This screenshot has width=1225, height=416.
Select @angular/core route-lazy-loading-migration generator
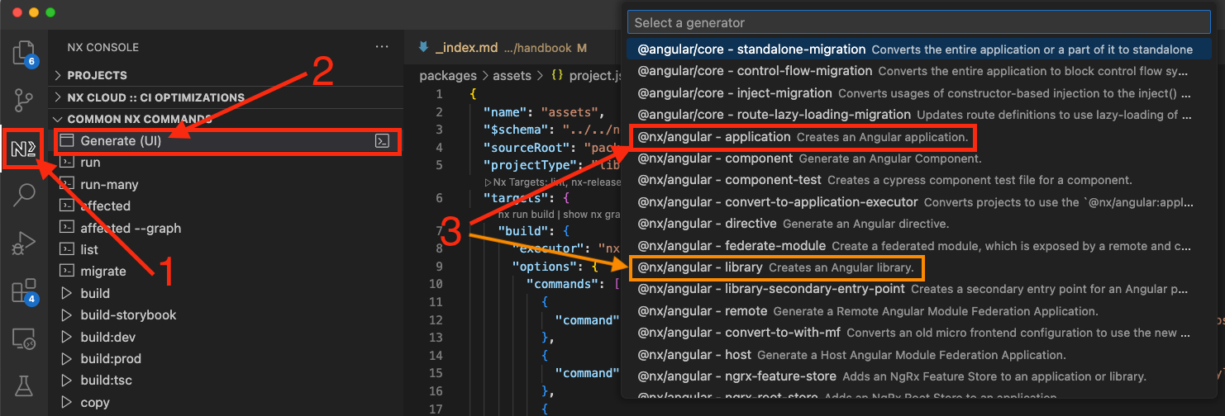coord(918,114)
